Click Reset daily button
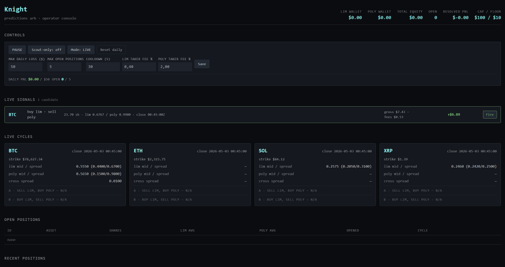Image resolution: width=505 pixels, height=267 pixels. 111,50
